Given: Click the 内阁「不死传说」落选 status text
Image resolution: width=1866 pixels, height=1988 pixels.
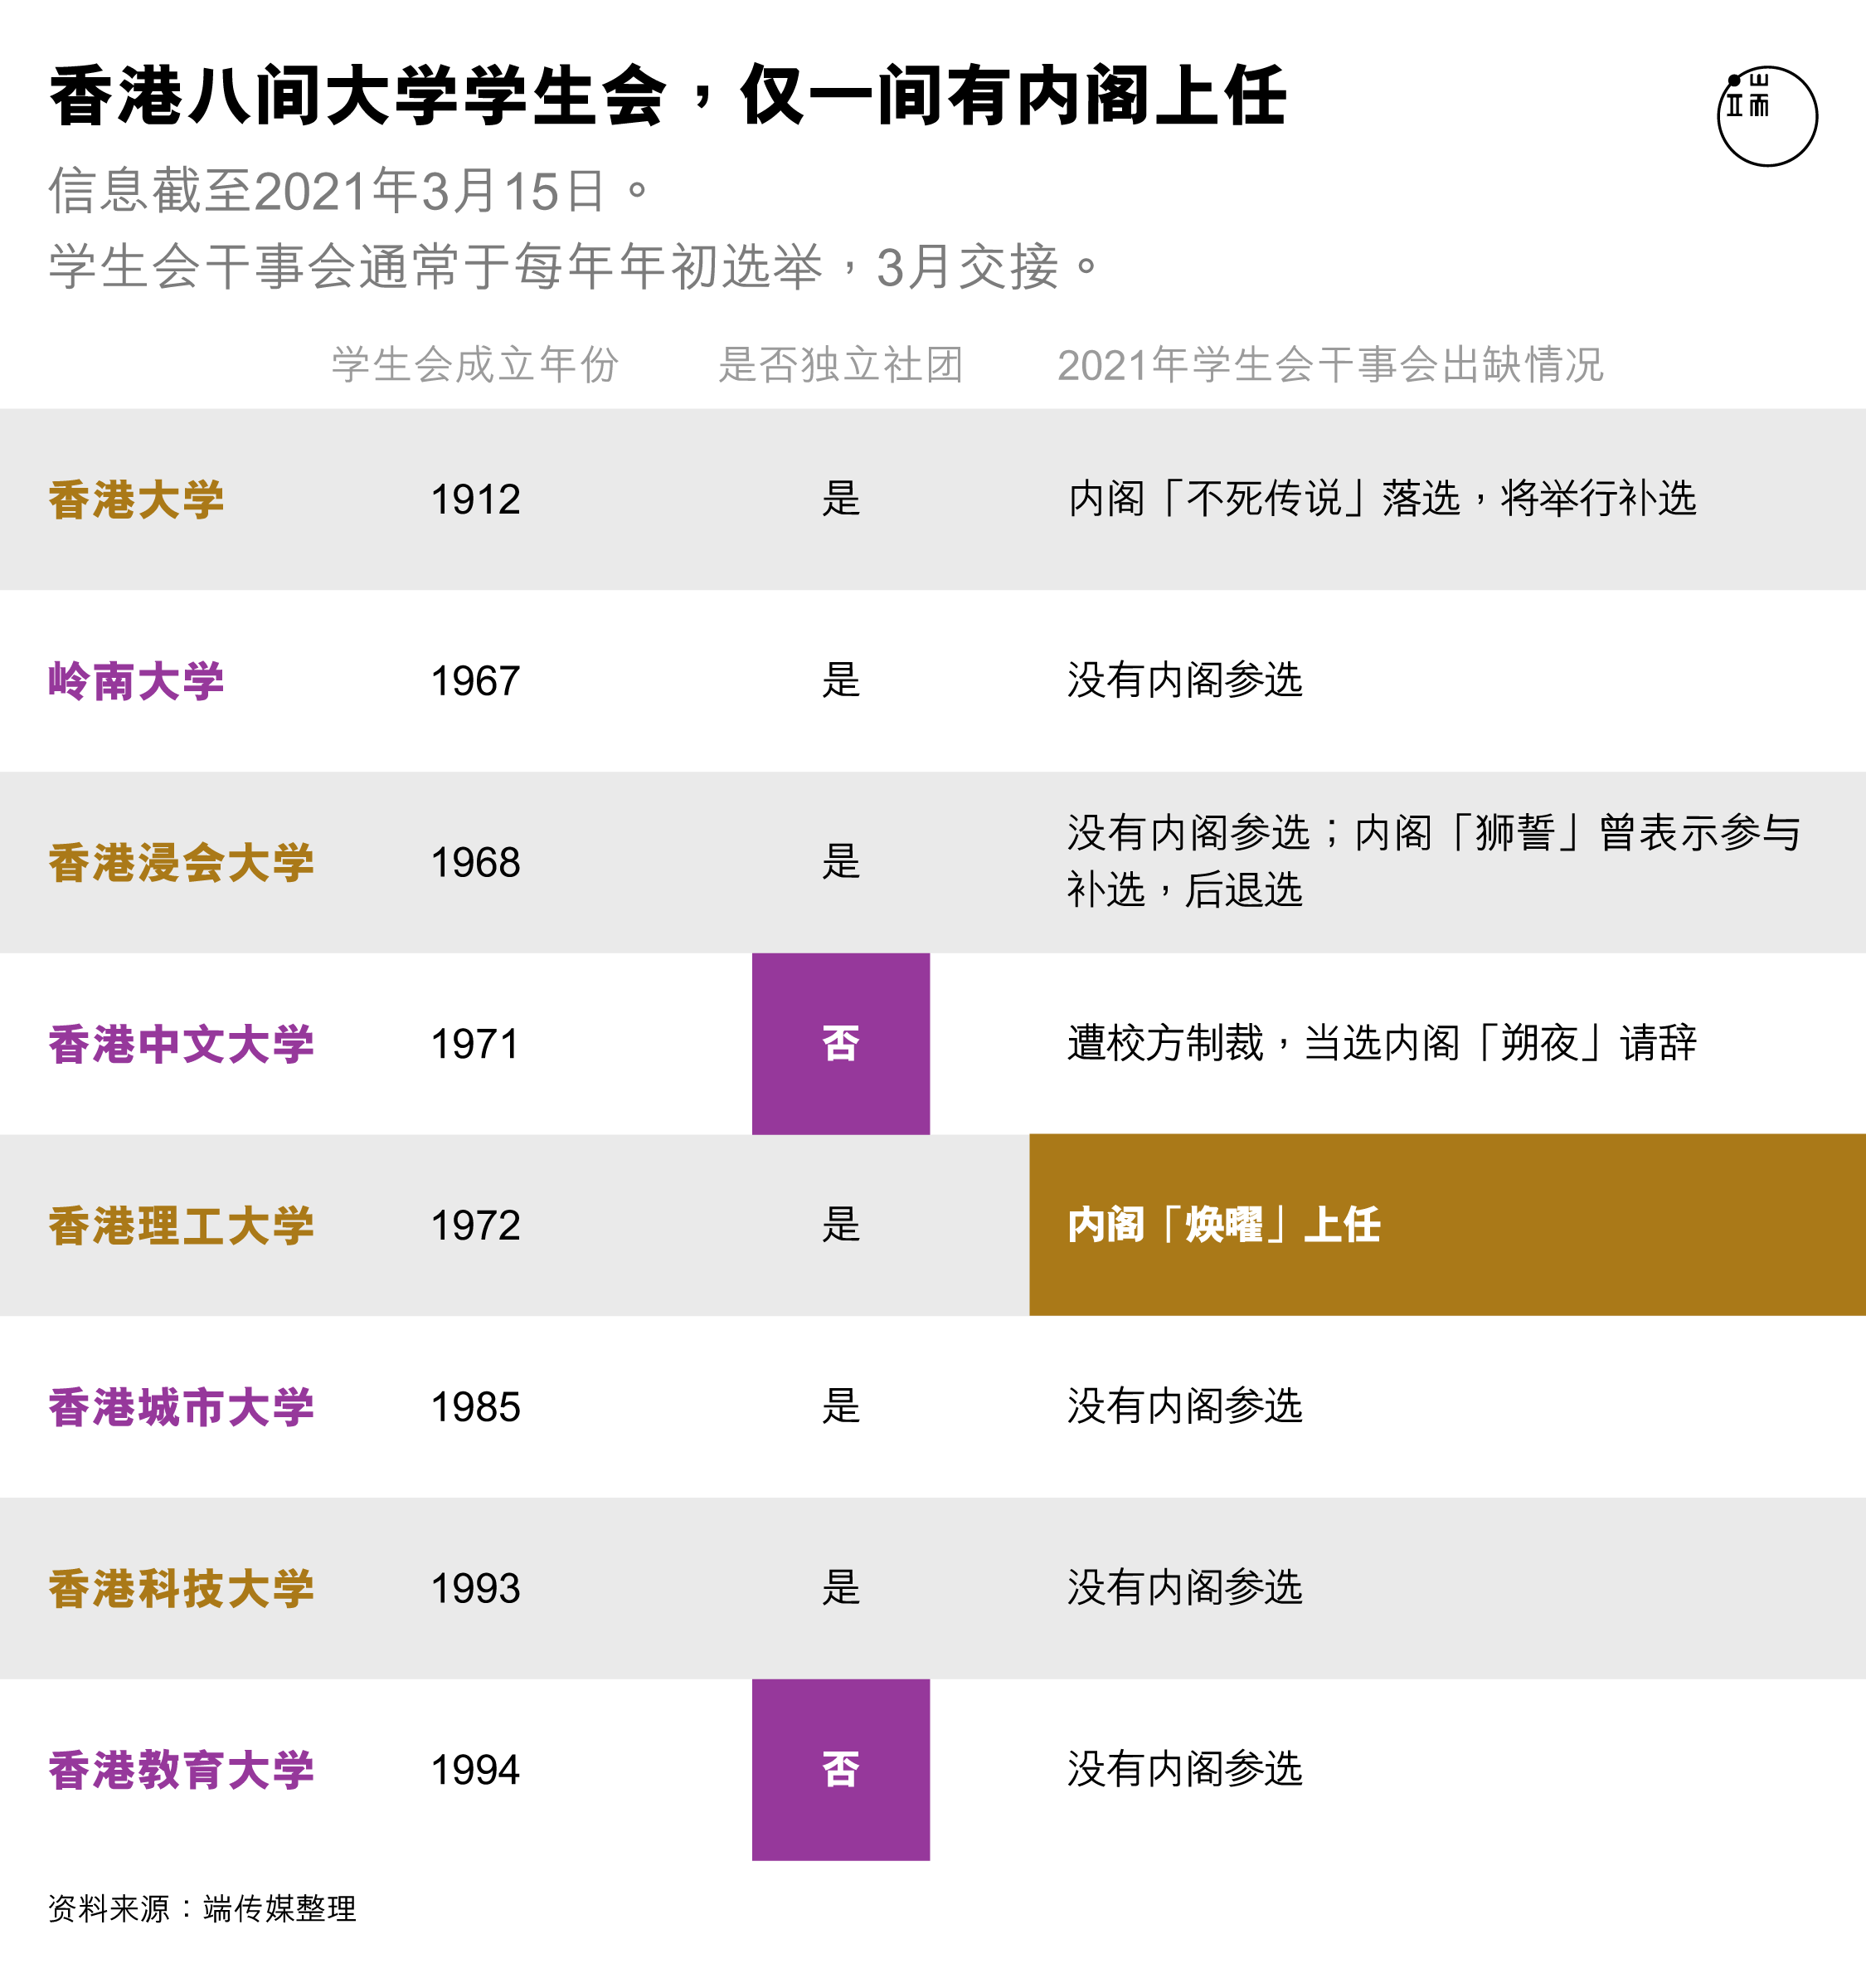Looking at the screenshot, I should pyautogui.click(x=1265, y=499).
